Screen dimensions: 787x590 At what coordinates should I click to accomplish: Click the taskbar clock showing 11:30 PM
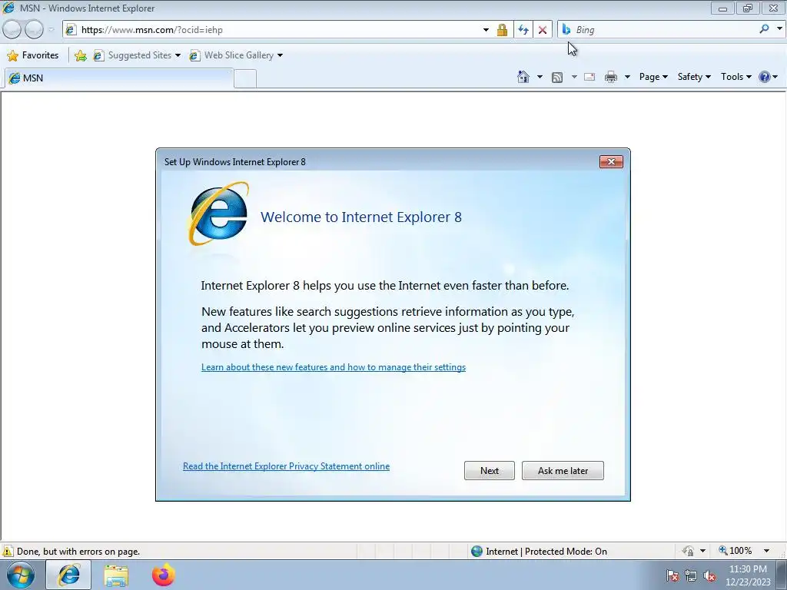(x=748, y=575)
